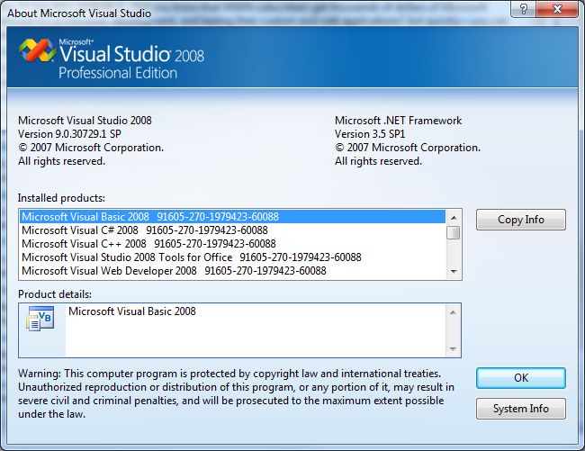Screen dimensions: 585x451
Task: Click product details scroll up arrow
Action: coord(453,312)
